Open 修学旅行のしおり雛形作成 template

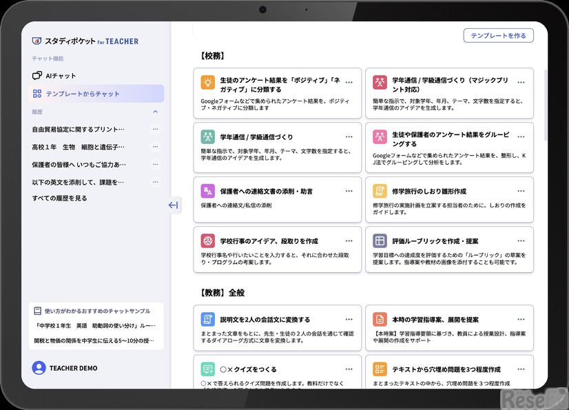click(x=450, y=200)
